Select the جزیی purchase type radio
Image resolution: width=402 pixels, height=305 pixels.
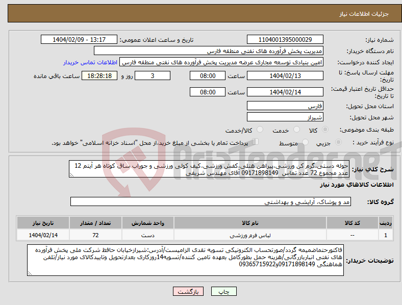338,142
